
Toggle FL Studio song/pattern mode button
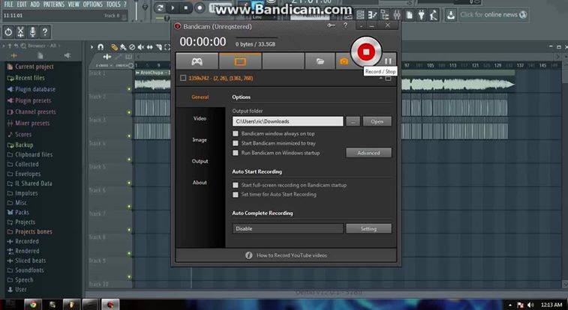(x=160, y=8)
